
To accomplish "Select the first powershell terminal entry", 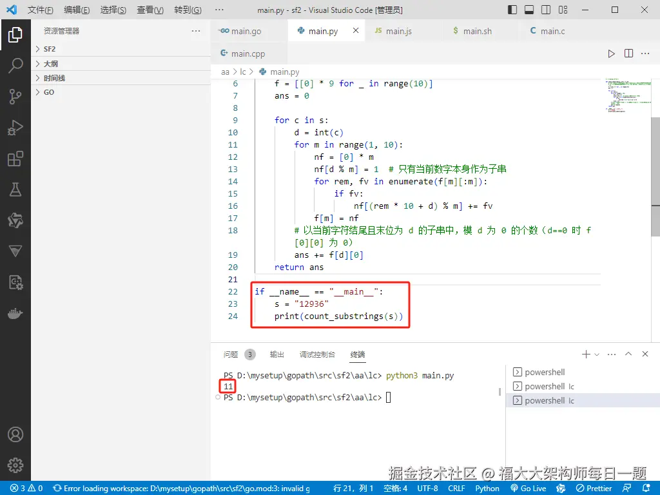I will 583,372.
